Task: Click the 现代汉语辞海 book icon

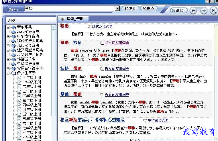Action: tap(13, 46)
